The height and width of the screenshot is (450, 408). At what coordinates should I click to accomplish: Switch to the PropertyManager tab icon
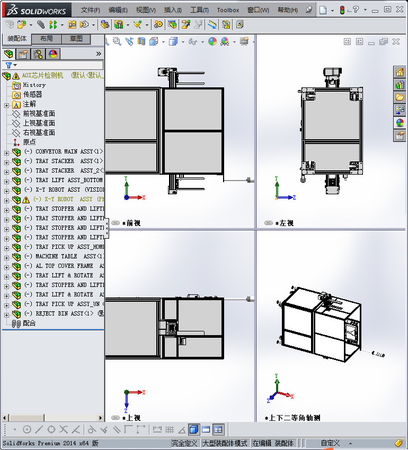[23, 54]
